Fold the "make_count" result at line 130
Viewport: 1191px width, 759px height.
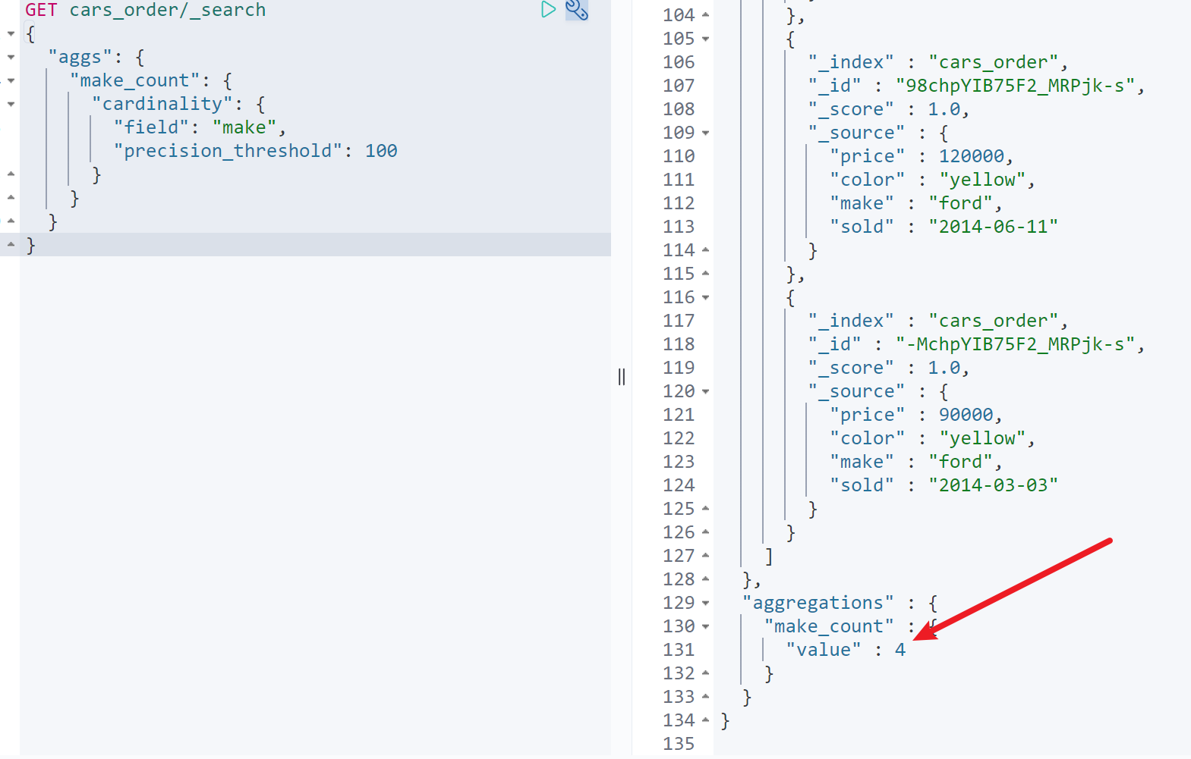point(706,627)
